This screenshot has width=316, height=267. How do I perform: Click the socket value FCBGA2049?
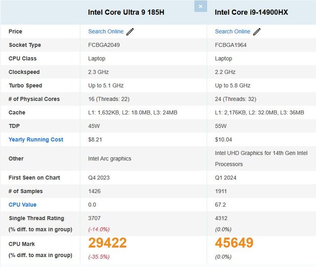104,45
